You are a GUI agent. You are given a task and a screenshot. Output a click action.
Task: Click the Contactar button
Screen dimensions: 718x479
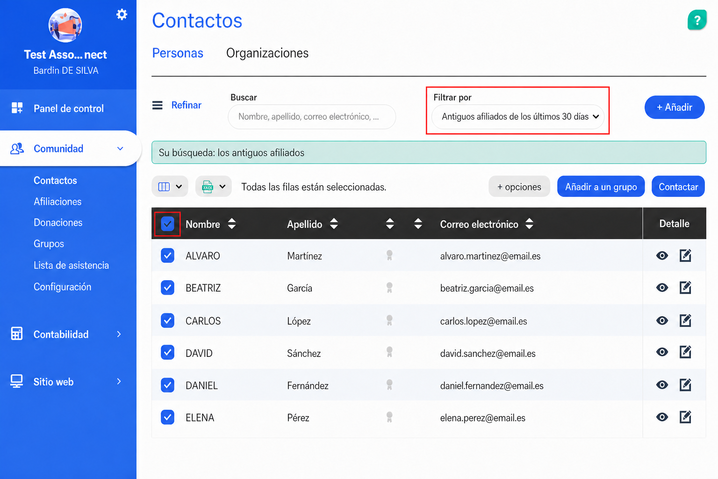coord(678,187)
